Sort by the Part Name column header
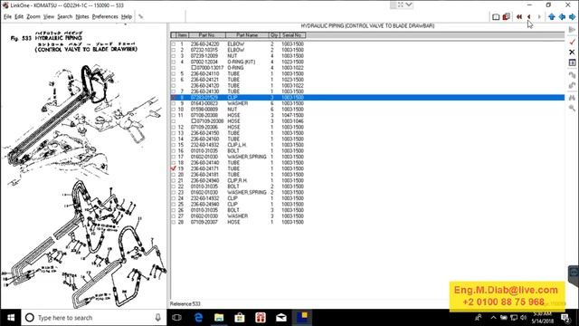Image resolution: width=579 pixels, height=326 pixels. [247, 35]
